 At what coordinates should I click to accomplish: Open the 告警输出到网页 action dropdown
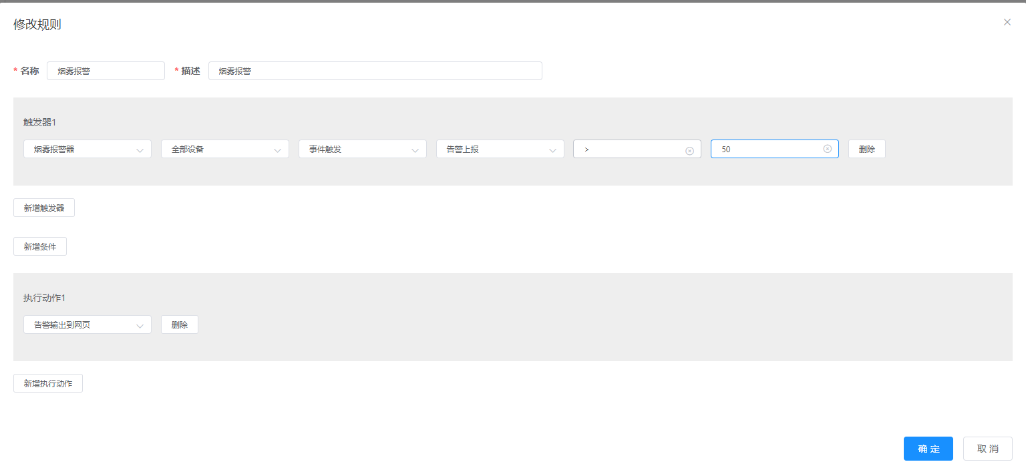[88, 324]
